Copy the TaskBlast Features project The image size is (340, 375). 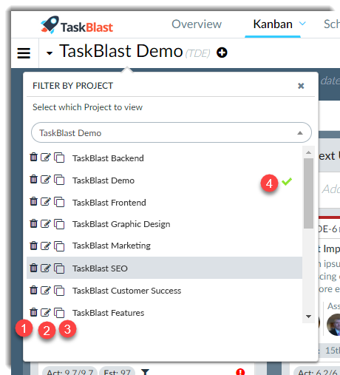tap(59, 313)
